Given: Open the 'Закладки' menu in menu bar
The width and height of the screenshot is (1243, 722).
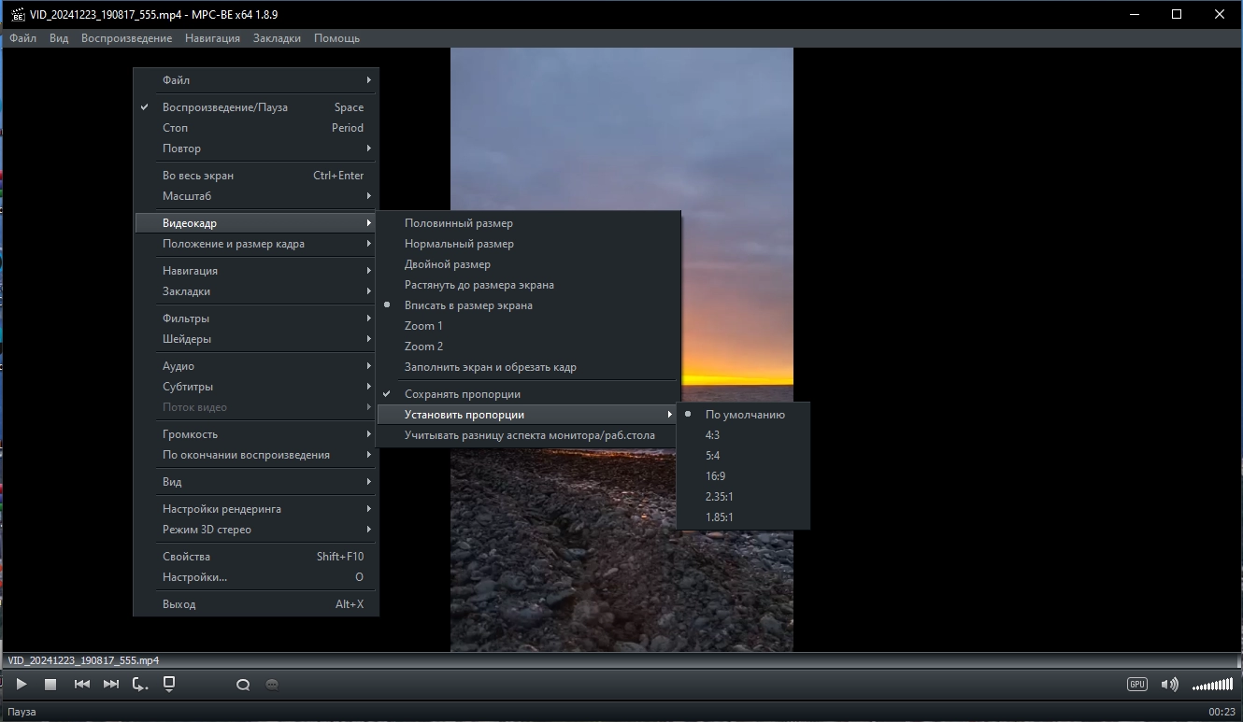Looking at the screenshot, I should tap(277, 38).
